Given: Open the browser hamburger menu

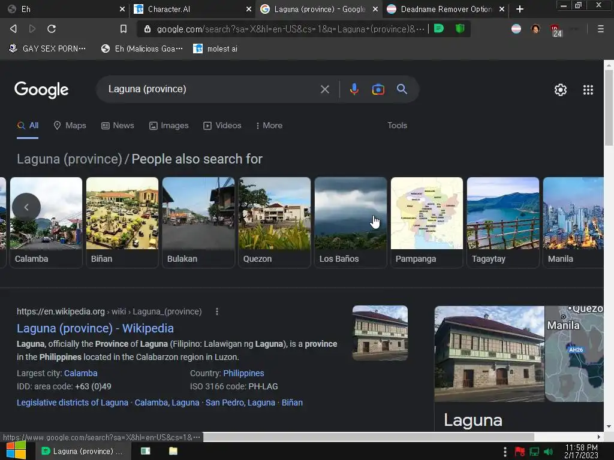Looking at the screenshot, I should coord(600,29).
